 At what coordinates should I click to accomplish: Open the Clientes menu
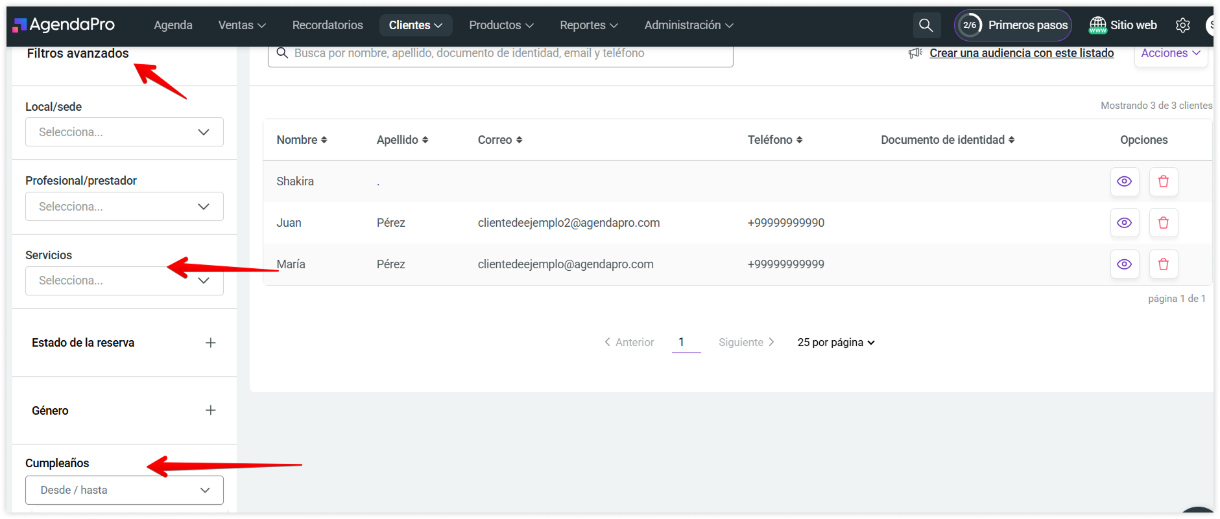coord(415,25)
